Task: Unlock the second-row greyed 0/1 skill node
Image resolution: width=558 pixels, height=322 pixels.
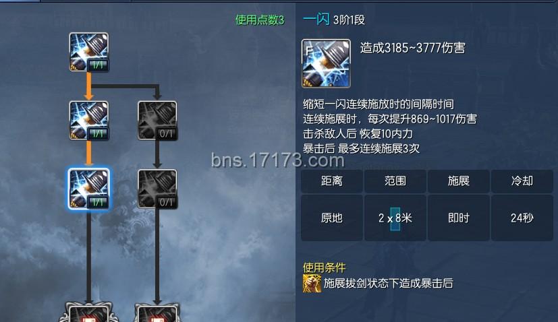Action: click(x=157, y=121)
